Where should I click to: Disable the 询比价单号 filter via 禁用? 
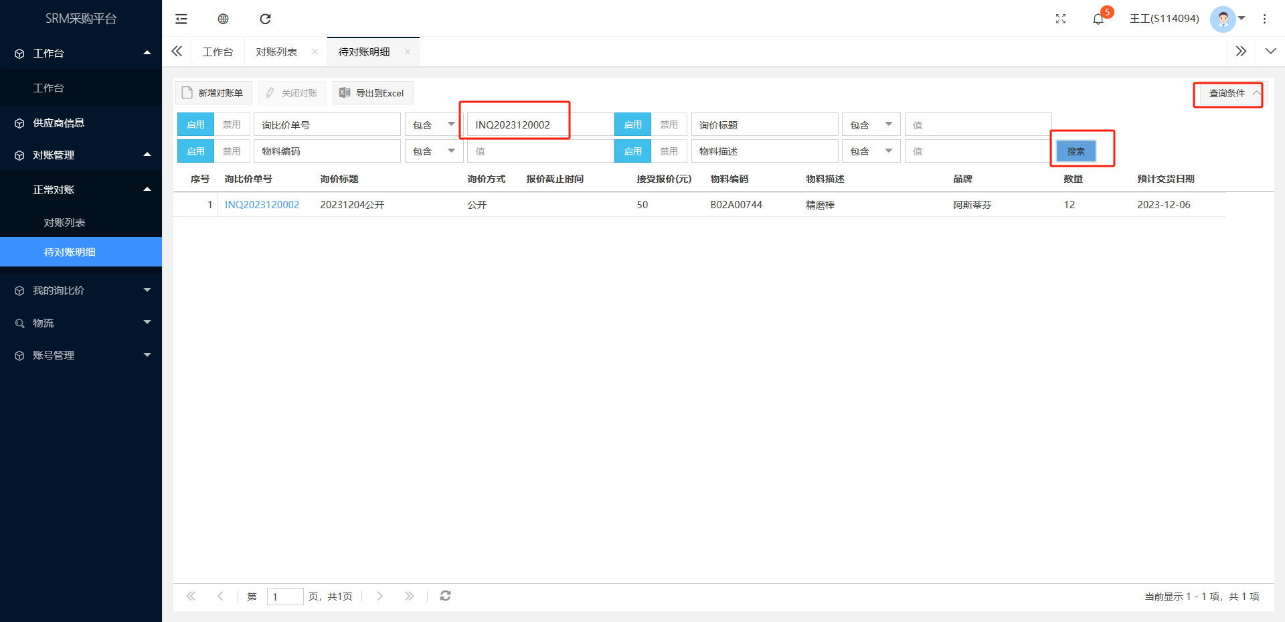coord(232,125)
